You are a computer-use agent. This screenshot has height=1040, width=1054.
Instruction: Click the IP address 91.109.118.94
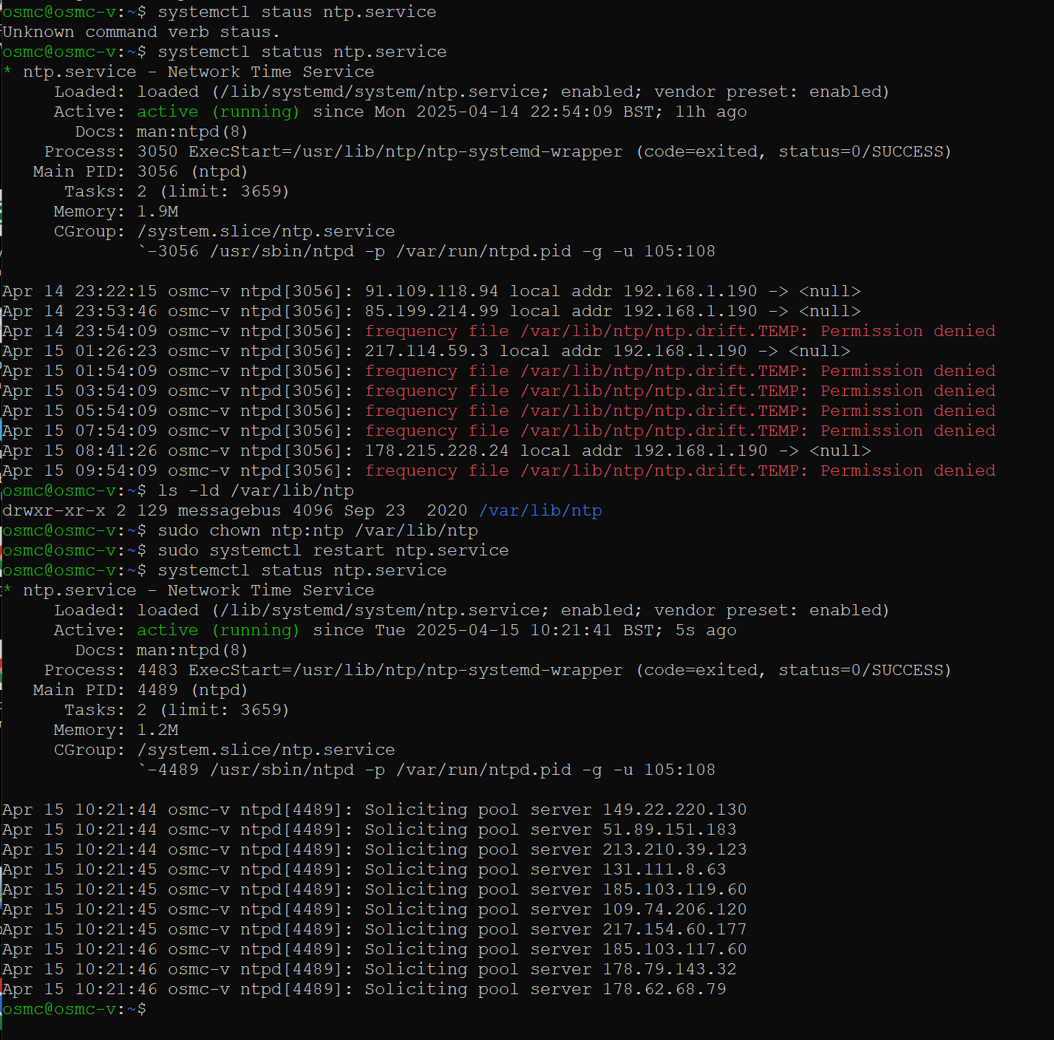(431, 291)
